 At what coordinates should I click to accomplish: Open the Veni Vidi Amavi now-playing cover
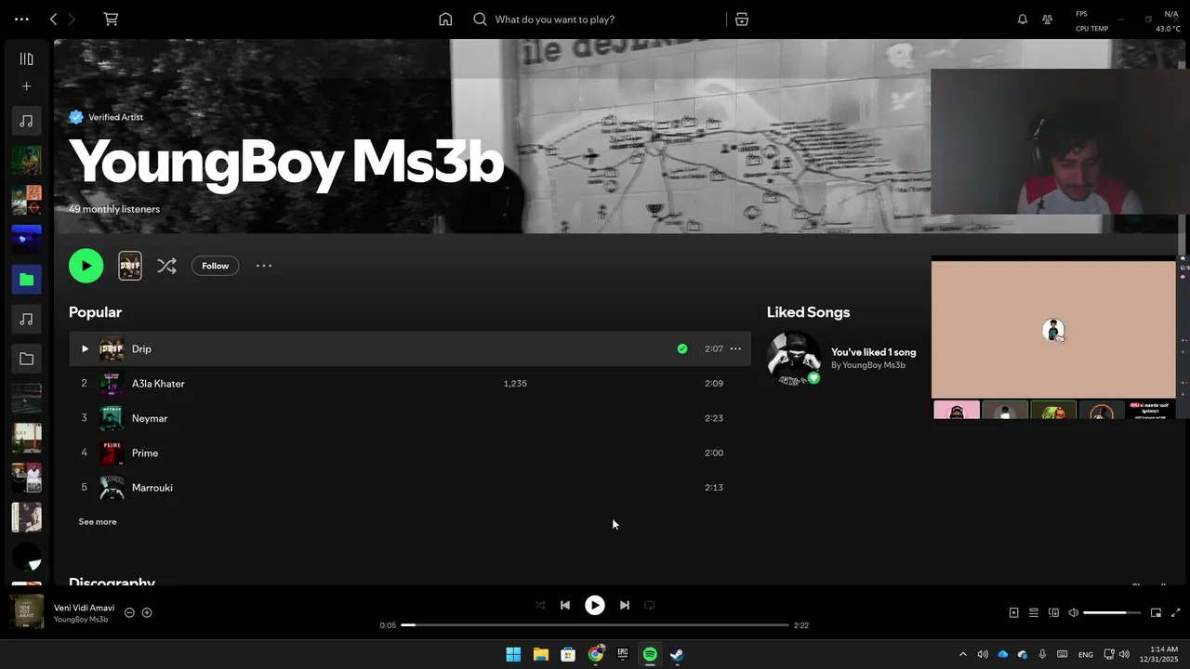coord(27,611)
